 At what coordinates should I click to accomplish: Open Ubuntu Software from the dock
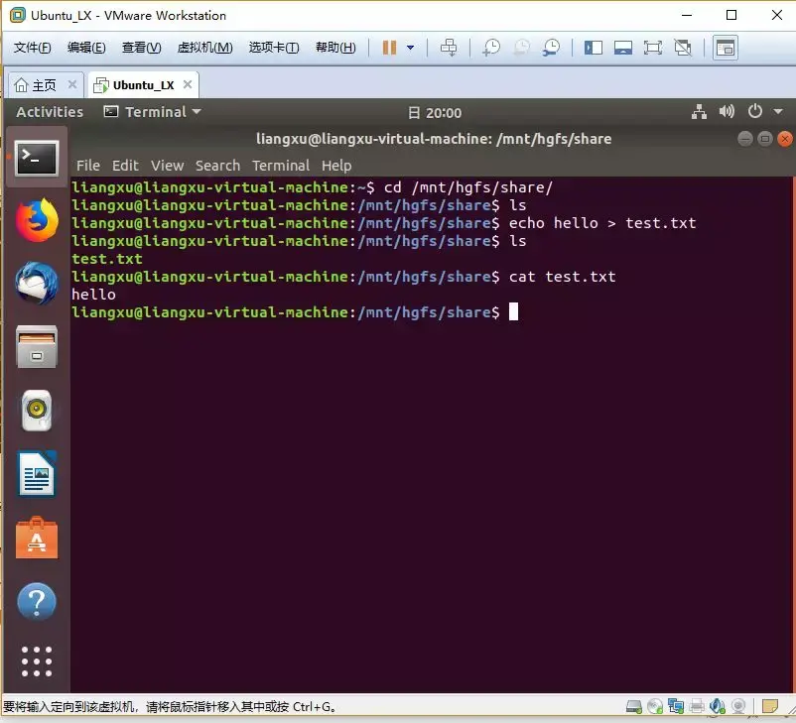point(37,539)
